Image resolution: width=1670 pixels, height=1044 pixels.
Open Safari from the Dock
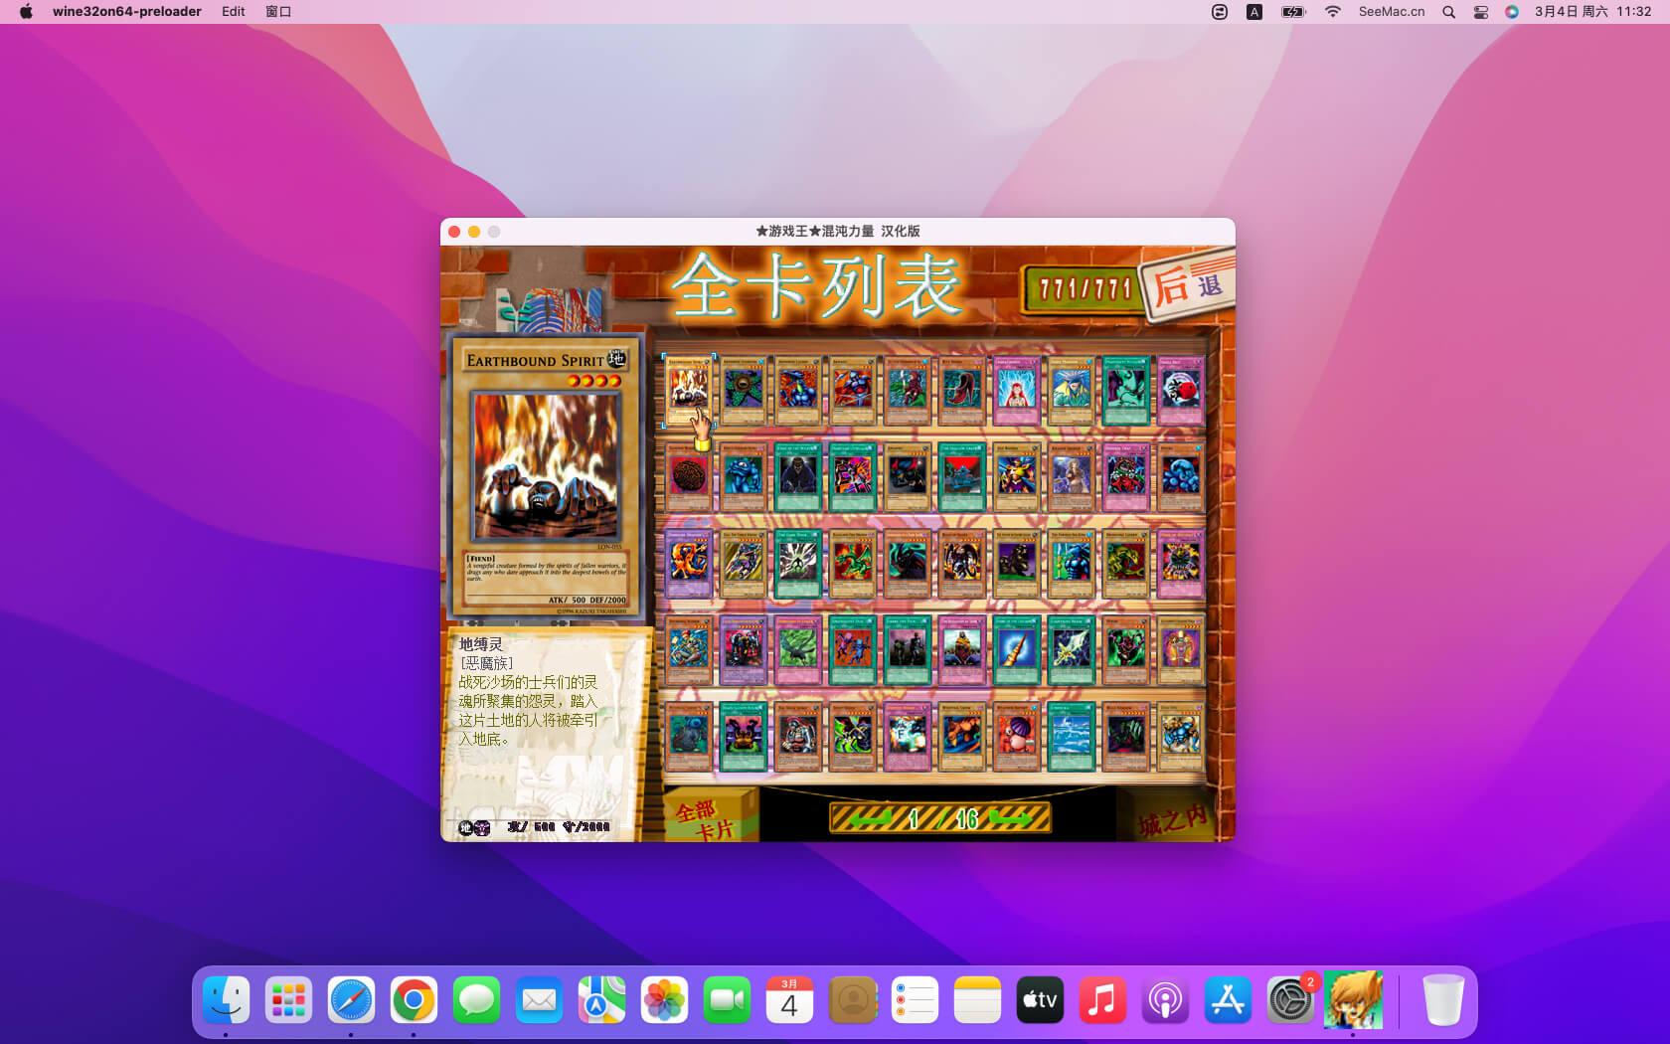pos(351,999)
